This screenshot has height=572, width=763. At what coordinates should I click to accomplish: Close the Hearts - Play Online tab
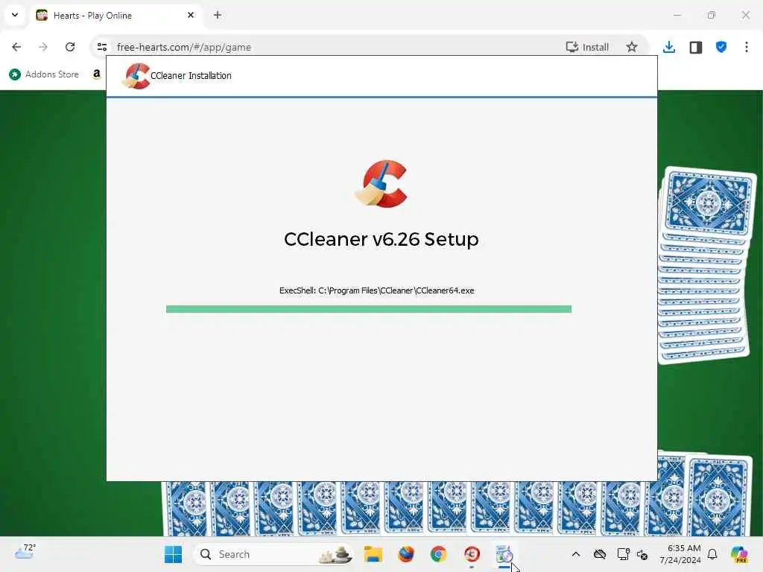[x=191, y=15]
